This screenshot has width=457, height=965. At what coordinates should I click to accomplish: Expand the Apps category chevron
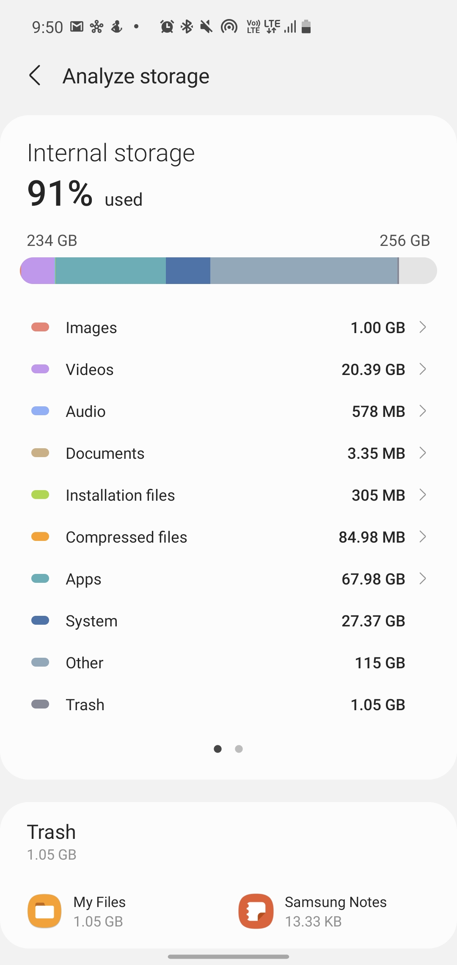coord(422,579)
